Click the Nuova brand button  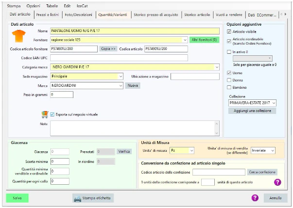[133, 85]
